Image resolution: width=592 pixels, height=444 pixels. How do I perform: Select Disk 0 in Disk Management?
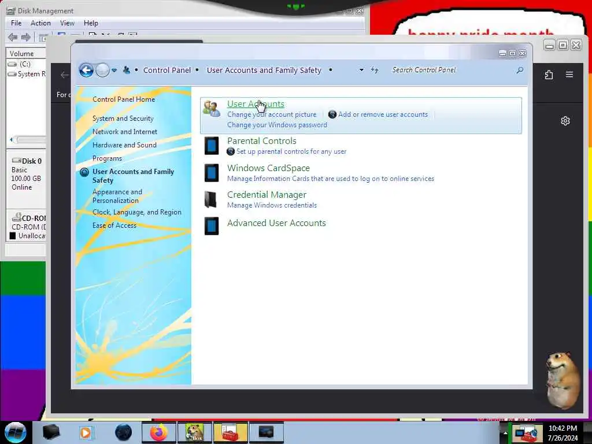(x=27, y=174)
